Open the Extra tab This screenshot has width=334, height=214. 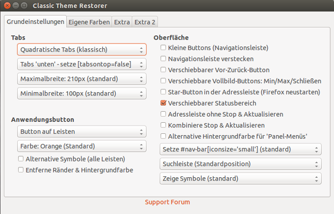pyautogui.click(x=122, y=22)
